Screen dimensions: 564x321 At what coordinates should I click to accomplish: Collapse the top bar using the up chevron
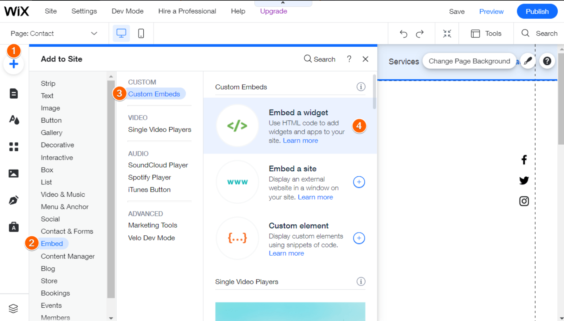pos(283,3)
